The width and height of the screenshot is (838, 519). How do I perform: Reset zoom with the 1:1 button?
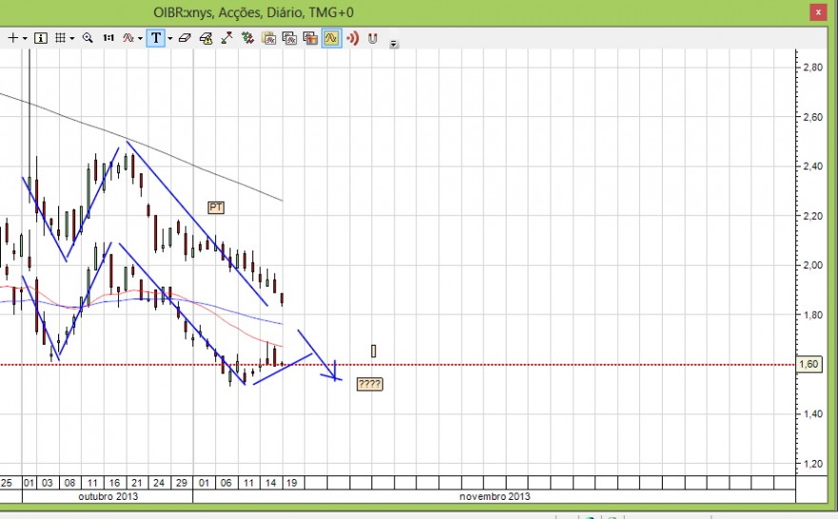109,38
